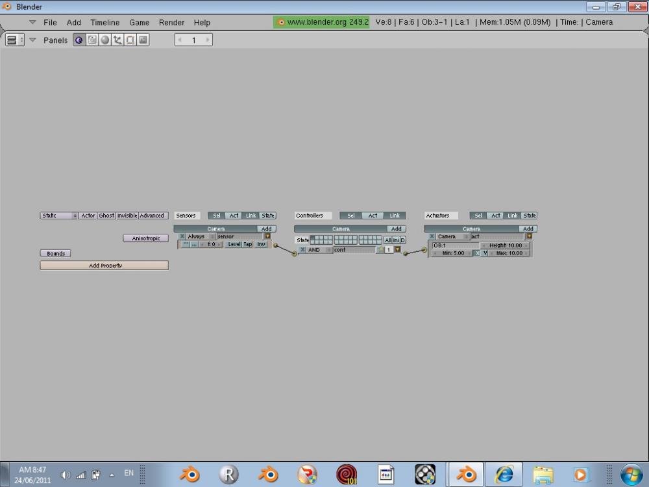This screenshot has height=487, width=649.
Task: Toggle sensor Level triggering
Action: click(x=234, y=244)
